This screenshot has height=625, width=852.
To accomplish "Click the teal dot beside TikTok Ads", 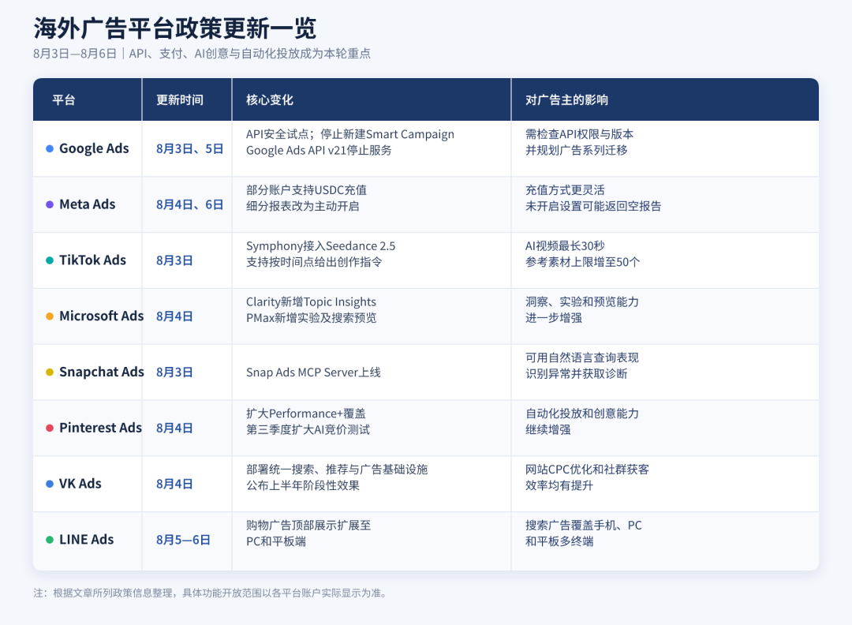I will click(x=50, y=260).
